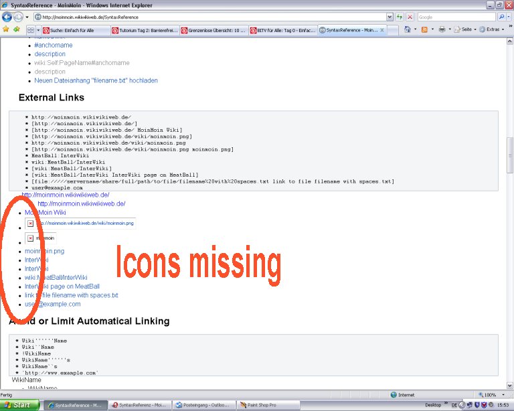514x411 pixels.
Task: Add page to Favorites with green-plus star
Action: [x=16, y=29]
